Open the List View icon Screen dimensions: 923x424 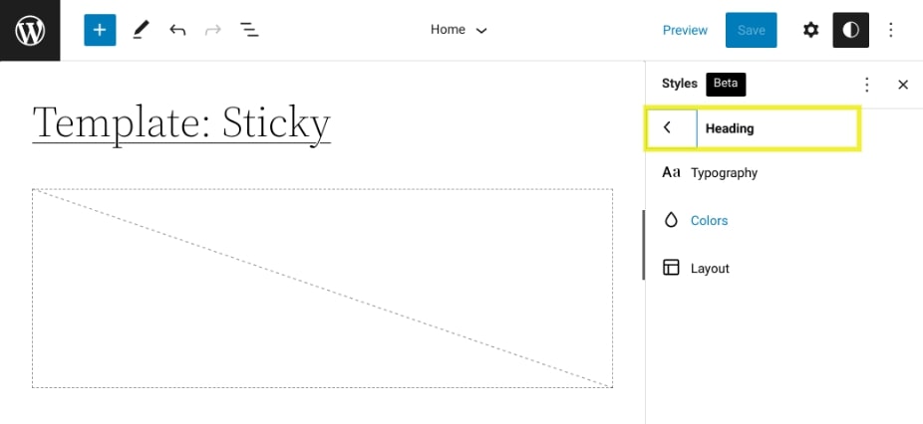tap(249, 30)
